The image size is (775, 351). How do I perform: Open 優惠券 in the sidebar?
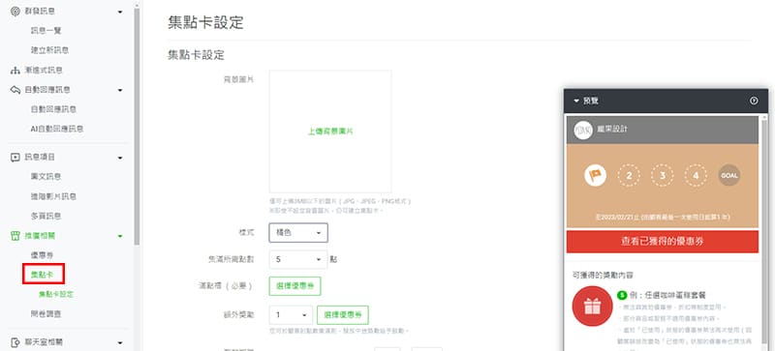point(42,255)
